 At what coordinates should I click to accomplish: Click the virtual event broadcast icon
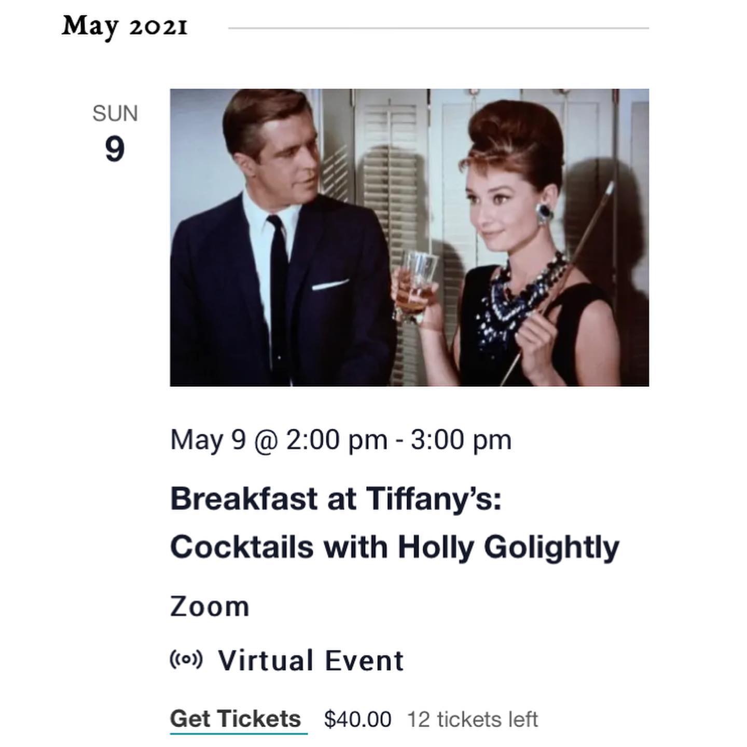click(x=186, y=660)
